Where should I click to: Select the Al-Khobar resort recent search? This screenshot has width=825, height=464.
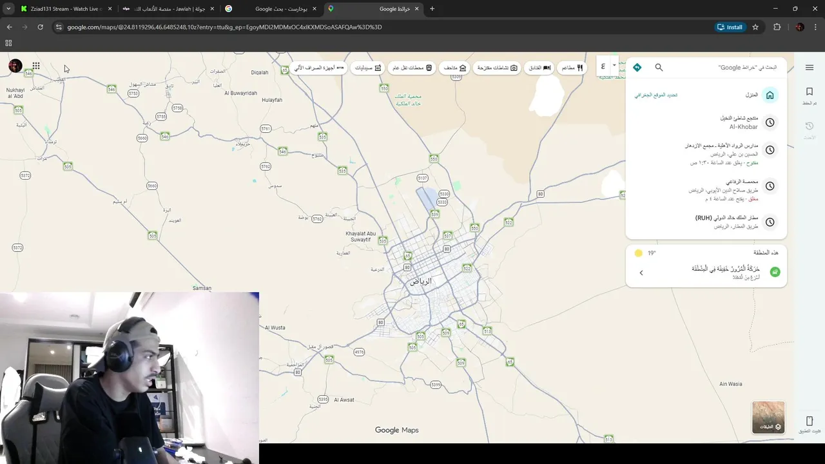point(707,122)
